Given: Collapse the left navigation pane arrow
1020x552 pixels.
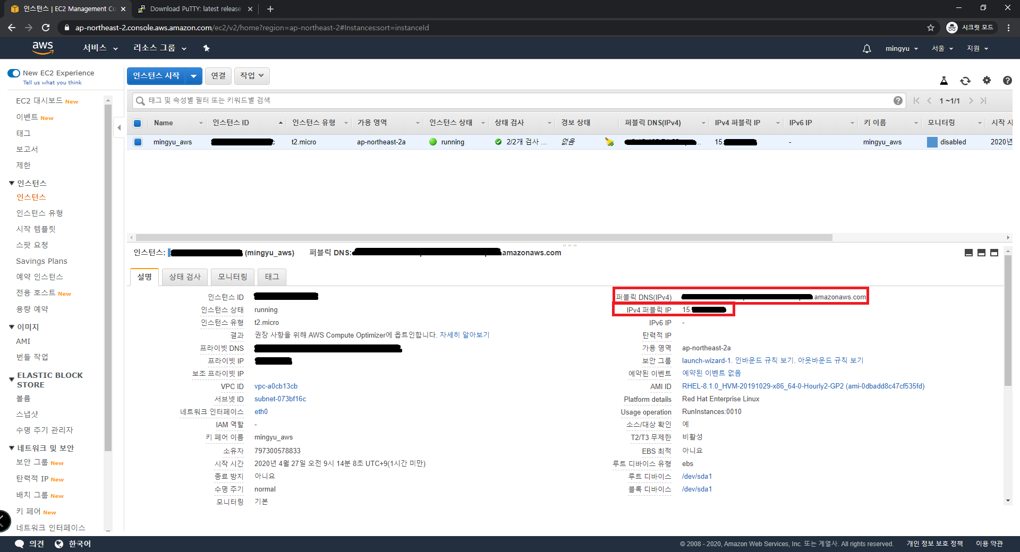Looking at the screenshot, I should point(119,127).
